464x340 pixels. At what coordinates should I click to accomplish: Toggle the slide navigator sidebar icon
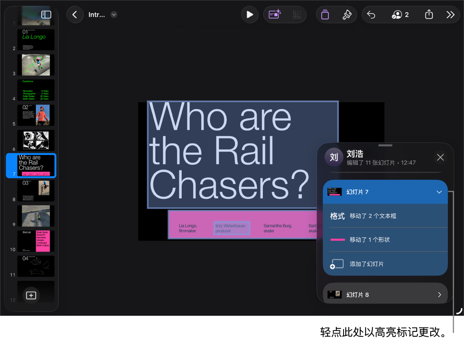click(46, 15)
